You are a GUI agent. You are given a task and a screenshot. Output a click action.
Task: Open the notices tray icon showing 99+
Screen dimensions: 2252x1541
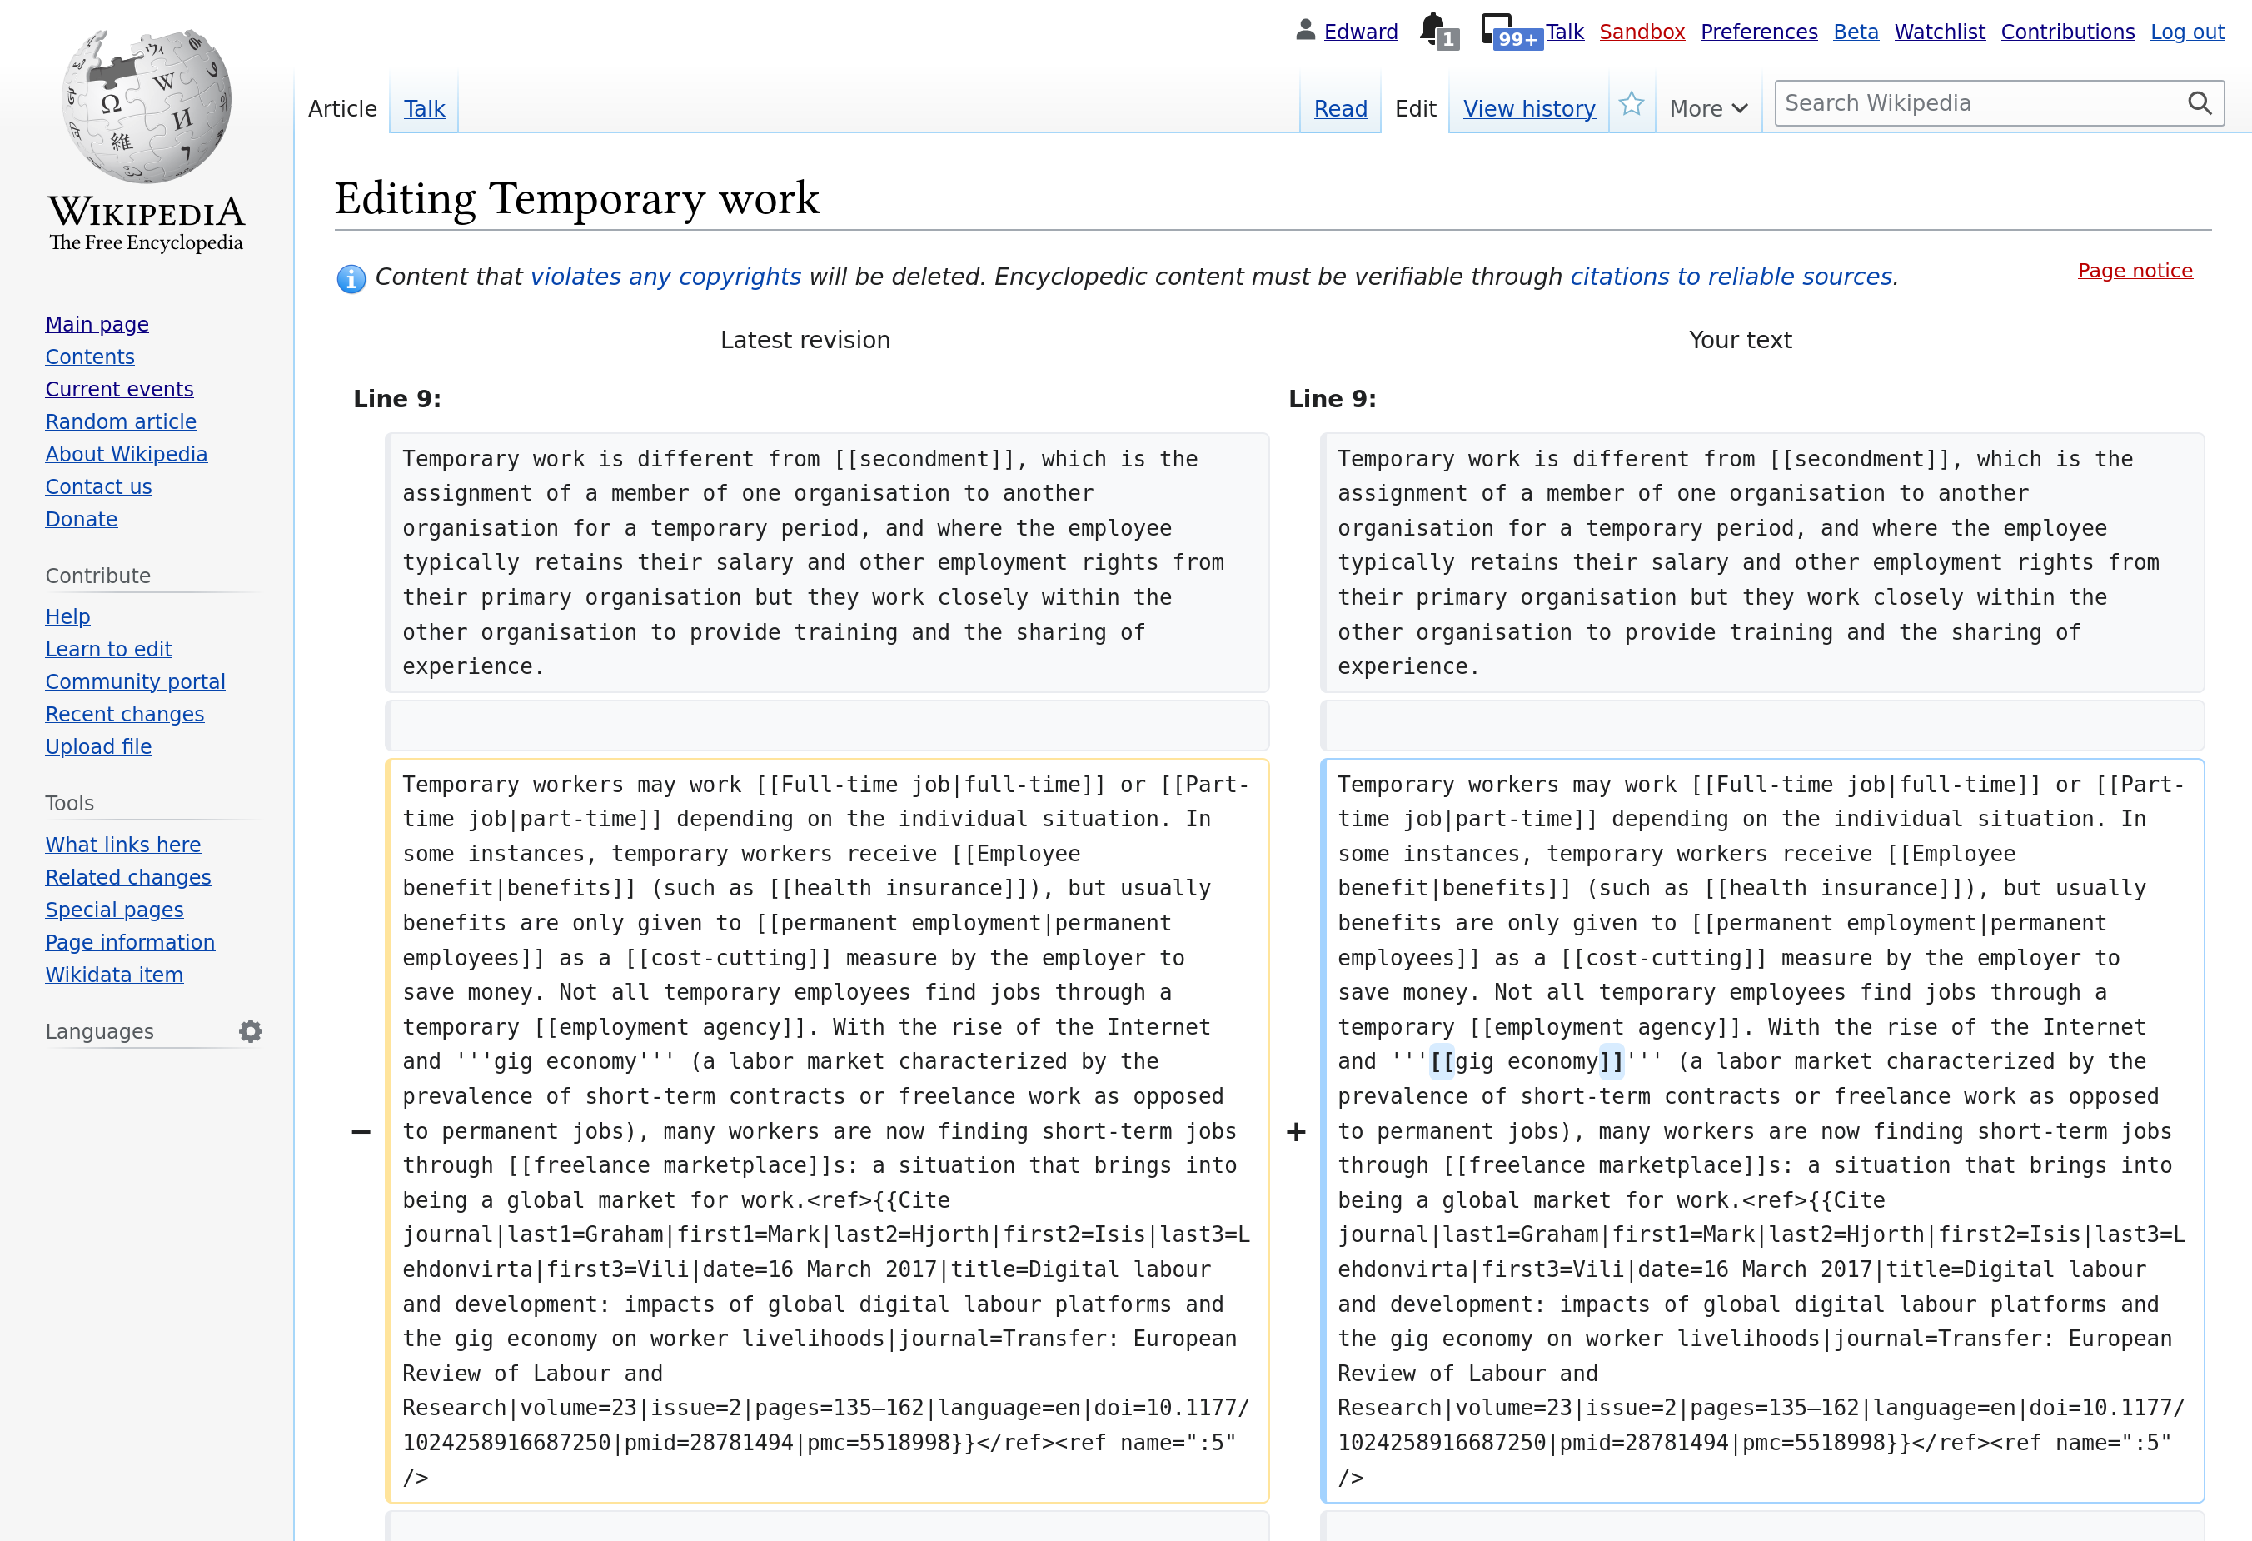click(1499, 29)
